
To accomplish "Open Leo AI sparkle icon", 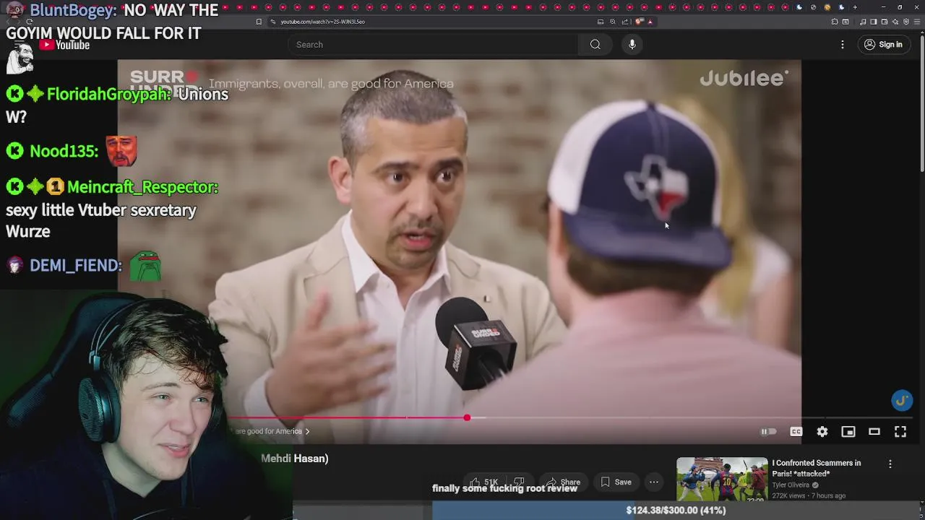I will pos(895,22).
